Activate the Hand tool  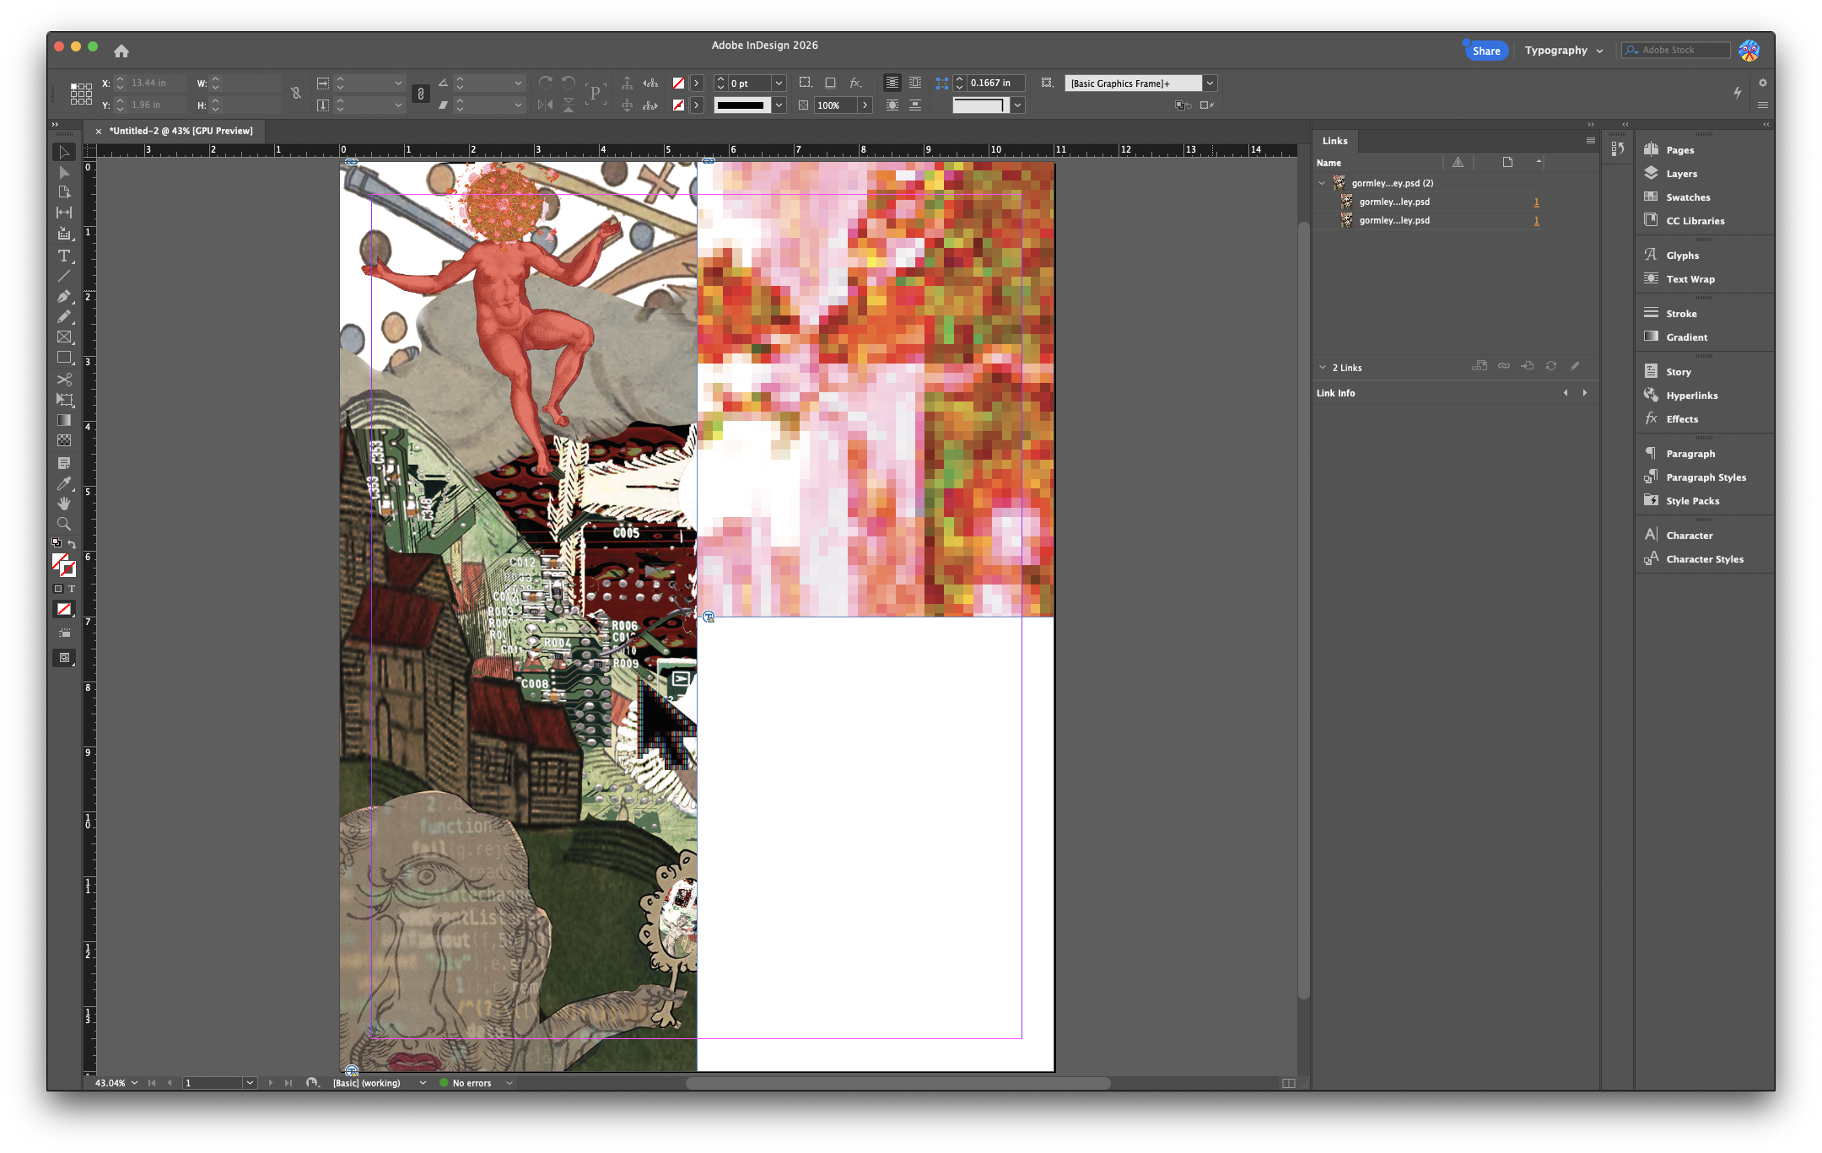point(64,504)
